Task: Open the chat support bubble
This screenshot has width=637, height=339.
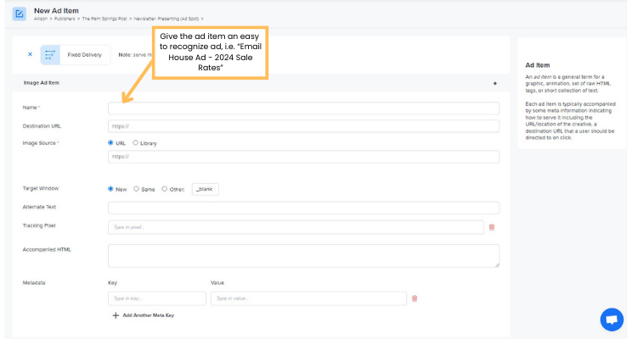Action: coord(611,320)
